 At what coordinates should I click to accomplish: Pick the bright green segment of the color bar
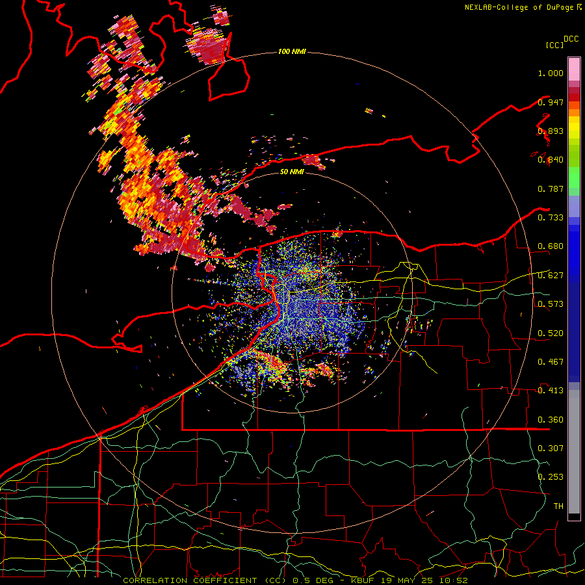point(574,177)
